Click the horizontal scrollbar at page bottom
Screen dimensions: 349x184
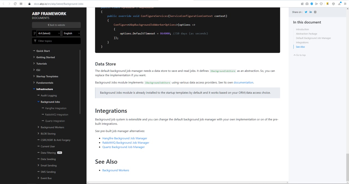pyautogui.click(x=188, y=182)
